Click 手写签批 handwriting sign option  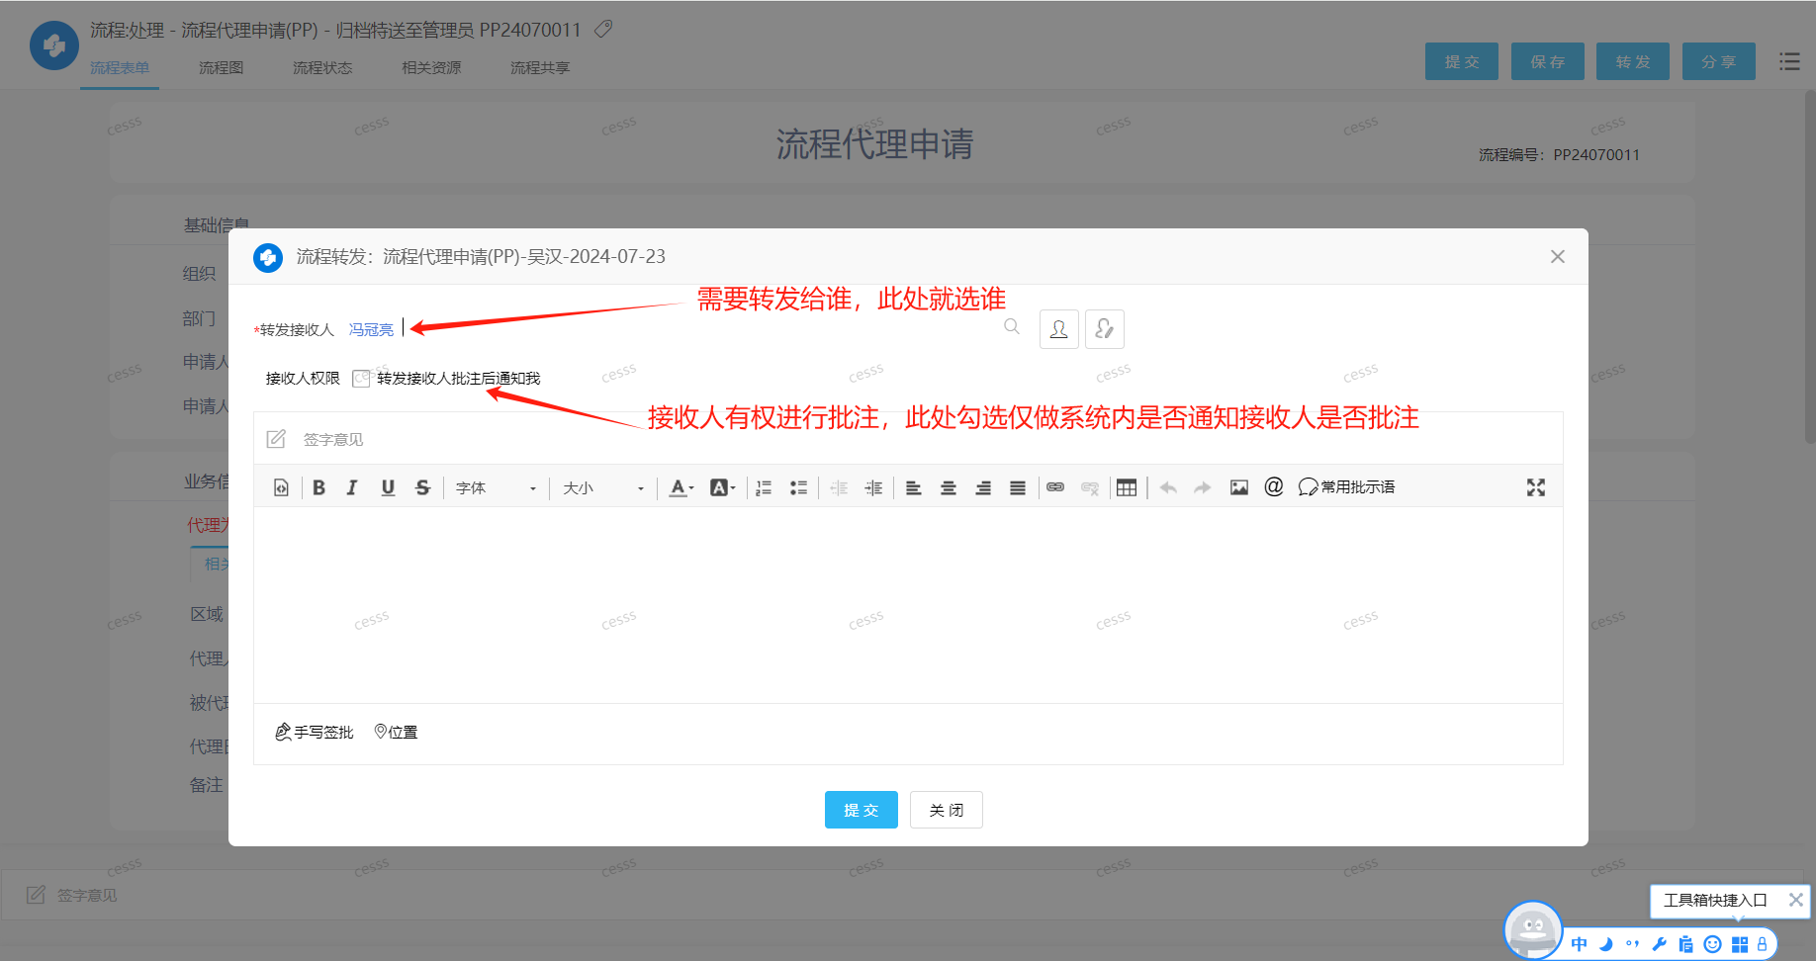314,732
